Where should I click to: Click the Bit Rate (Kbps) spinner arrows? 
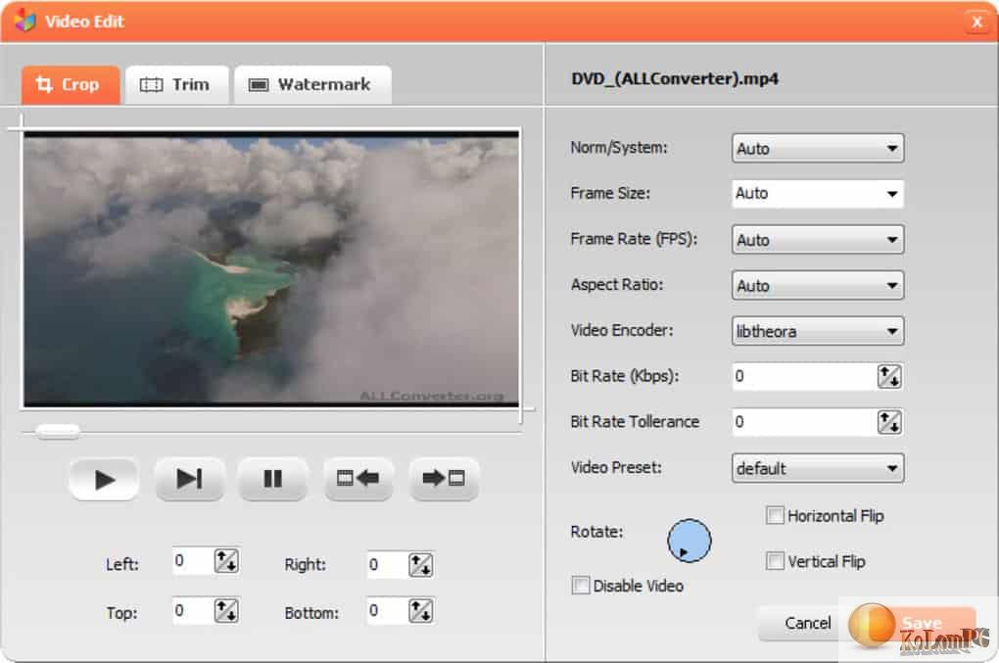[x=889, y=376]
